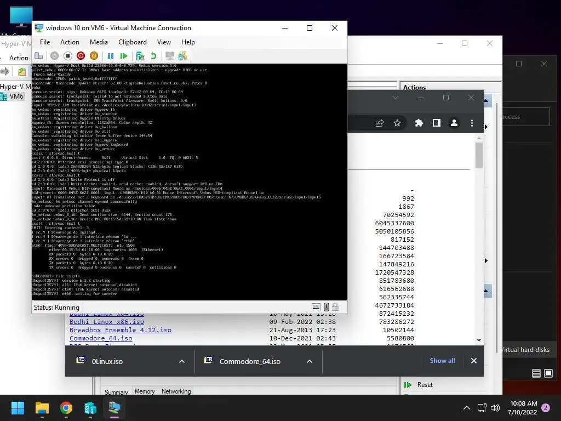Open the volume control in system tray
The width and height of the screenshot is (561, 421).
coord(495,408)
